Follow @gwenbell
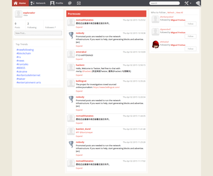This screenshot has width=213, height=176. pos(190,36)
